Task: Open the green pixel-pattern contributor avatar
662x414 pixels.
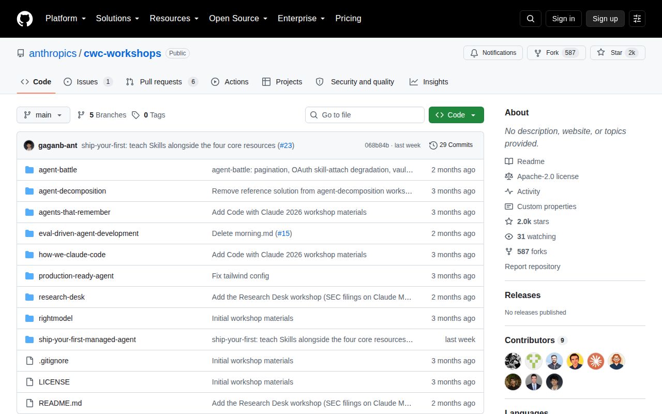Action: pyautogui.click(x=534, y=361)
